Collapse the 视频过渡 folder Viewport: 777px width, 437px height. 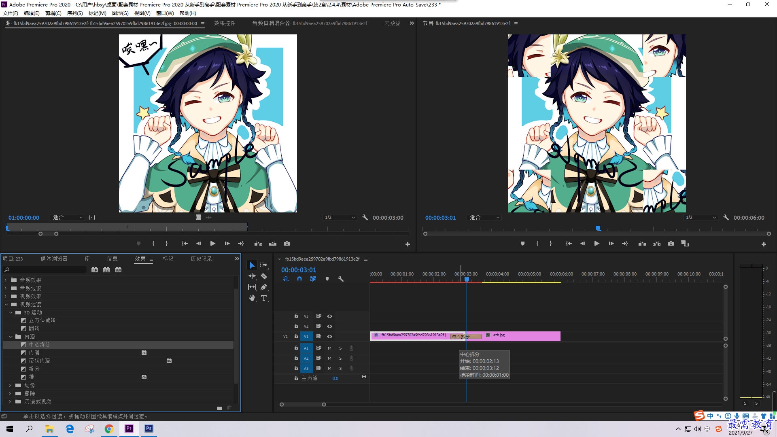click(x=6, y=304)
